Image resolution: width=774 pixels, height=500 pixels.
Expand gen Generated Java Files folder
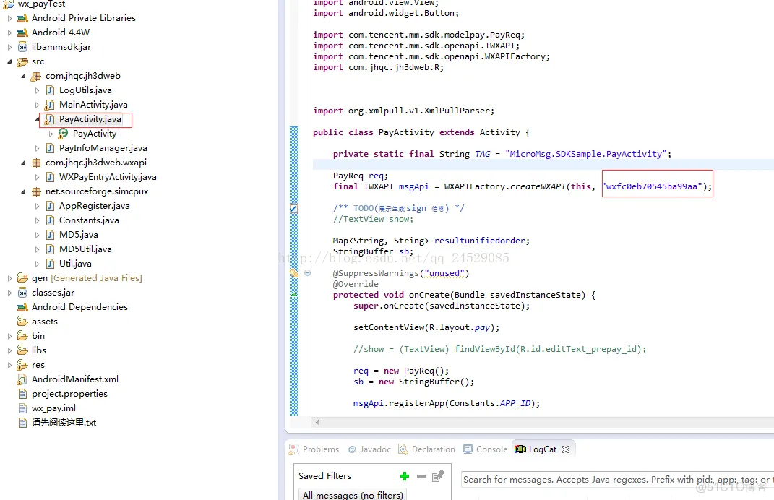point(9,278)
